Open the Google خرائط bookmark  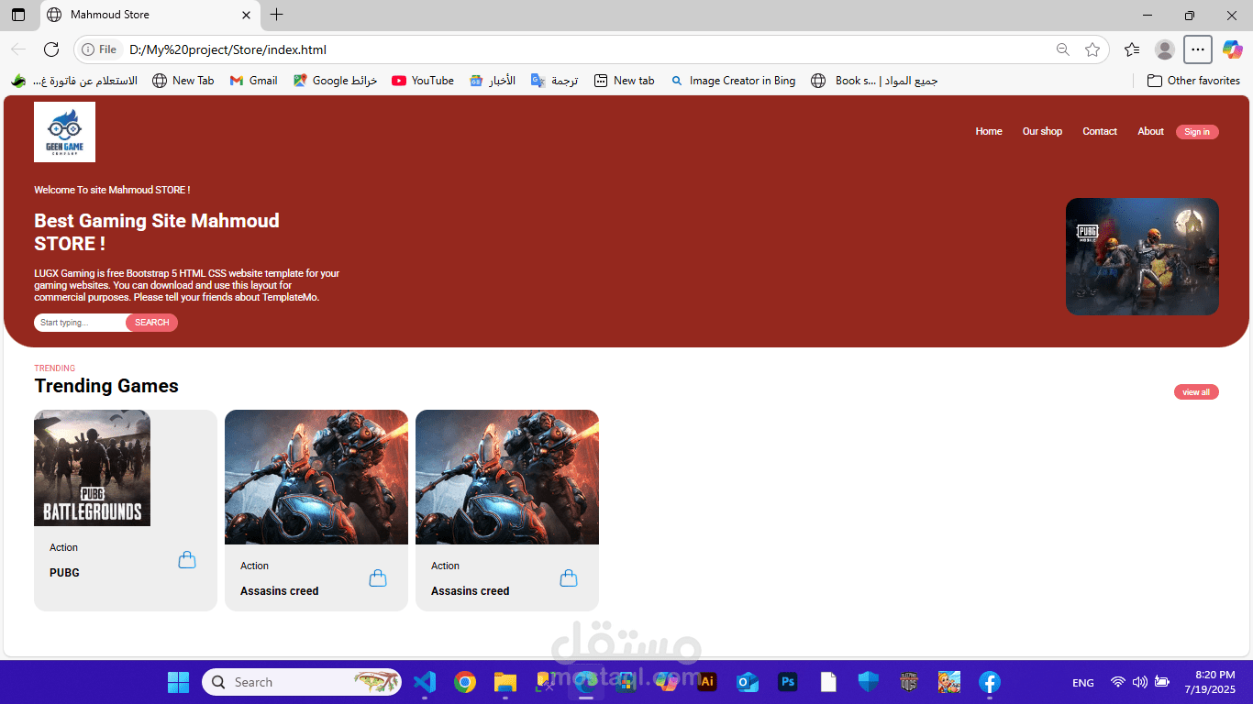[336, 81]
